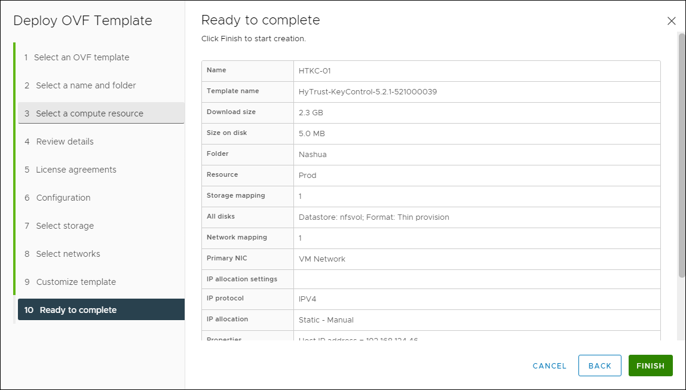Click the All disks datastore nfsvol value
The image size is (686, 390).
pos(373,217)
